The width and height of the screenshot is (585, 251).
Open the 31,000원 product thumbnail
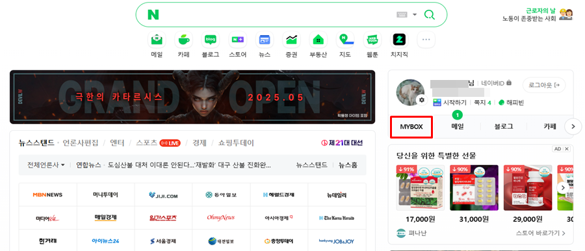point(474,189)
